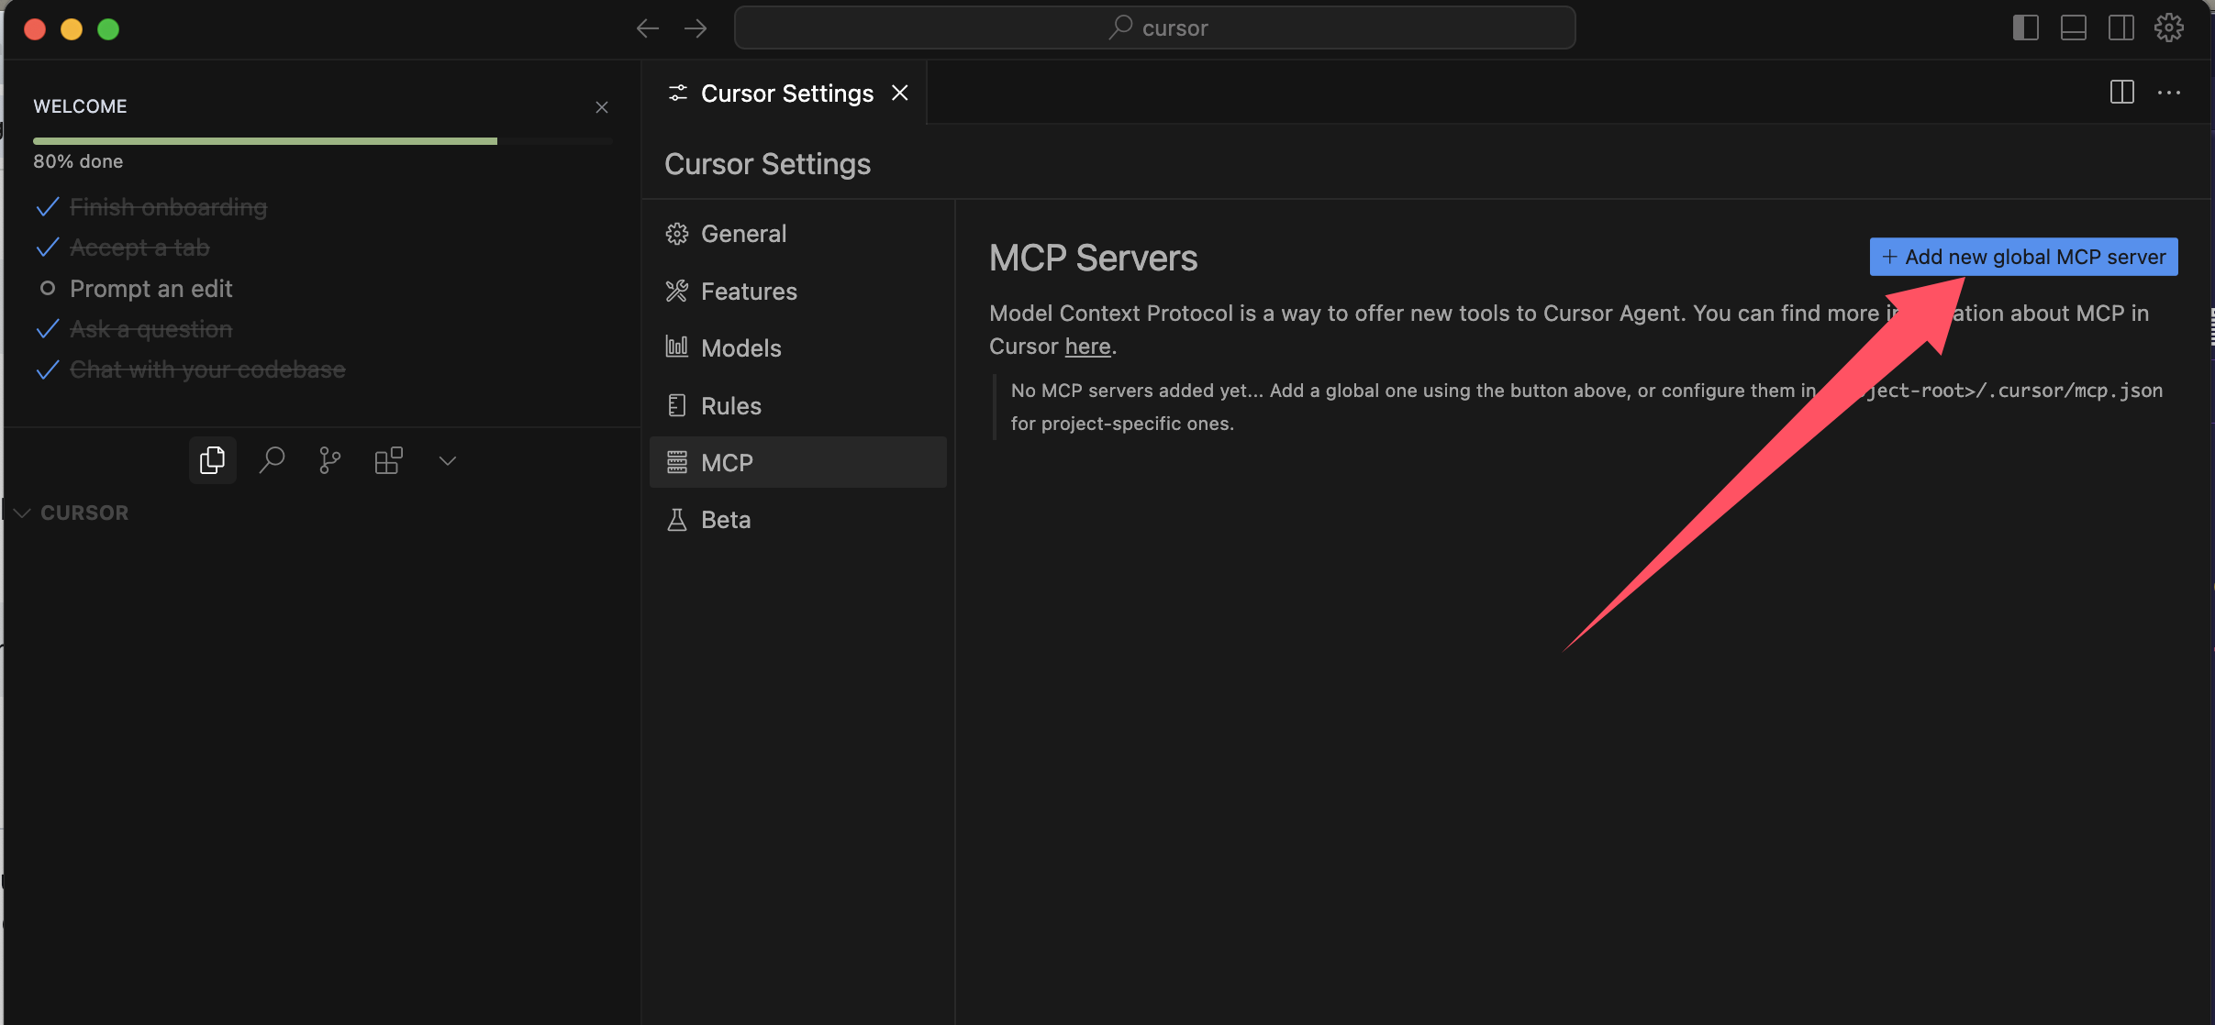Open the 'here' link about MCP

pyautogui.click(x=1087, y=346)
